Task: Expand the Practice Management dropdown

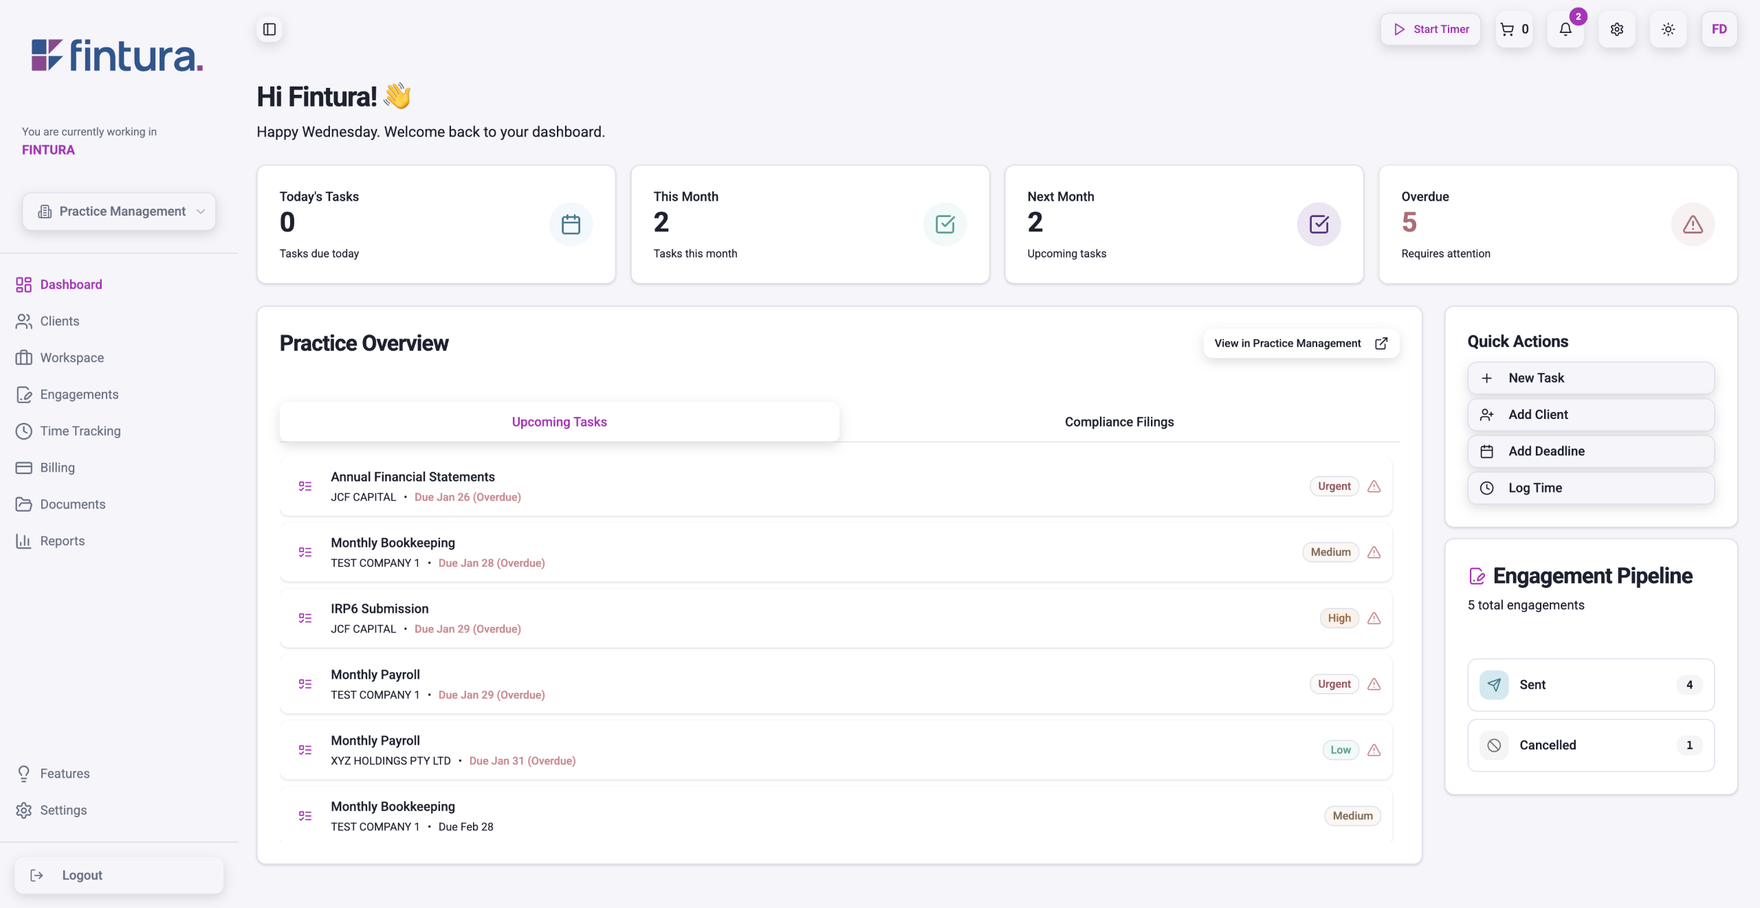Action: click(x=119, y=212)
